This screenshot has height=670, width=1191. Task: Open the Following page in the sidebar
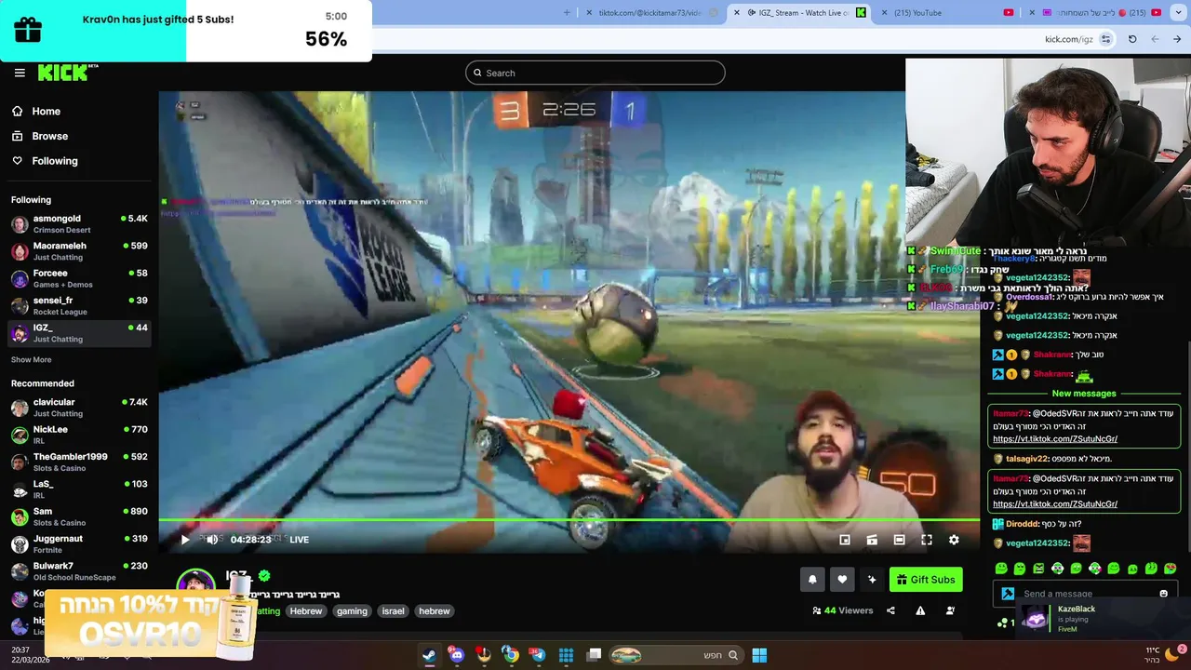pos(55,161)
